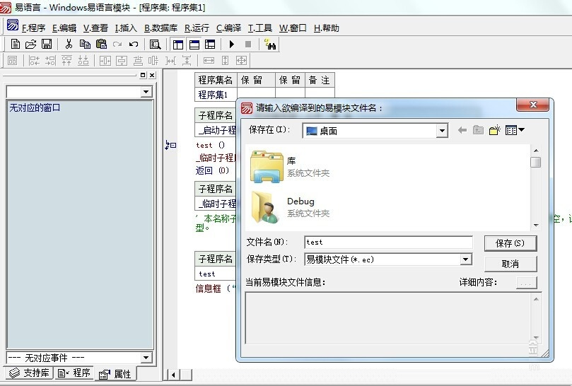Click the Up one level folder icon
This screenshot has width=572, height=386.
478,130
